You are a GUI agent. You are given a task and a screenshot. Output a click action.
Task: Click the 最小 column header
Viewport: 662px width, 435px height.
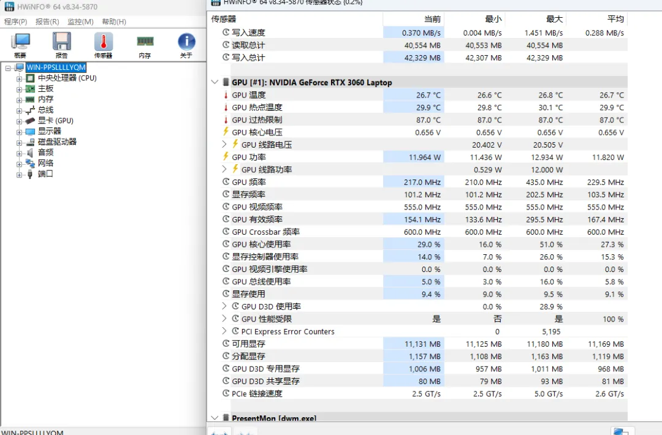(x=474, y=19)
